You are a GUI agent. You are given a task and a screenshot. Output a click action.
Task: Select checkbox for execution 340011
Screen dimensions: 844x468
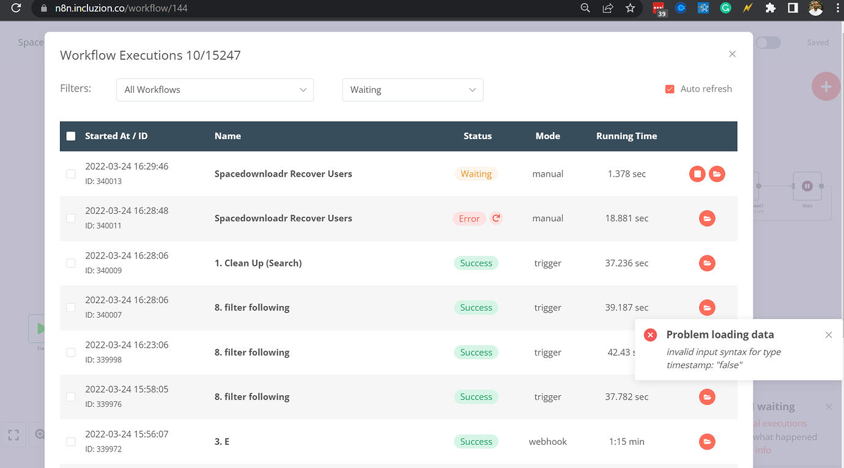coord(71,218)
